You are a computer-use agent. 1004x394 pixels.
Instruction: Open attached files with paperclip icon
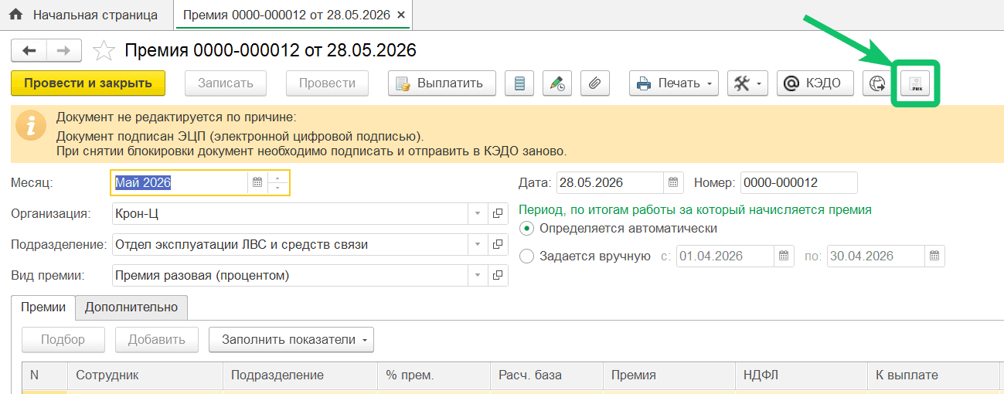595,83
